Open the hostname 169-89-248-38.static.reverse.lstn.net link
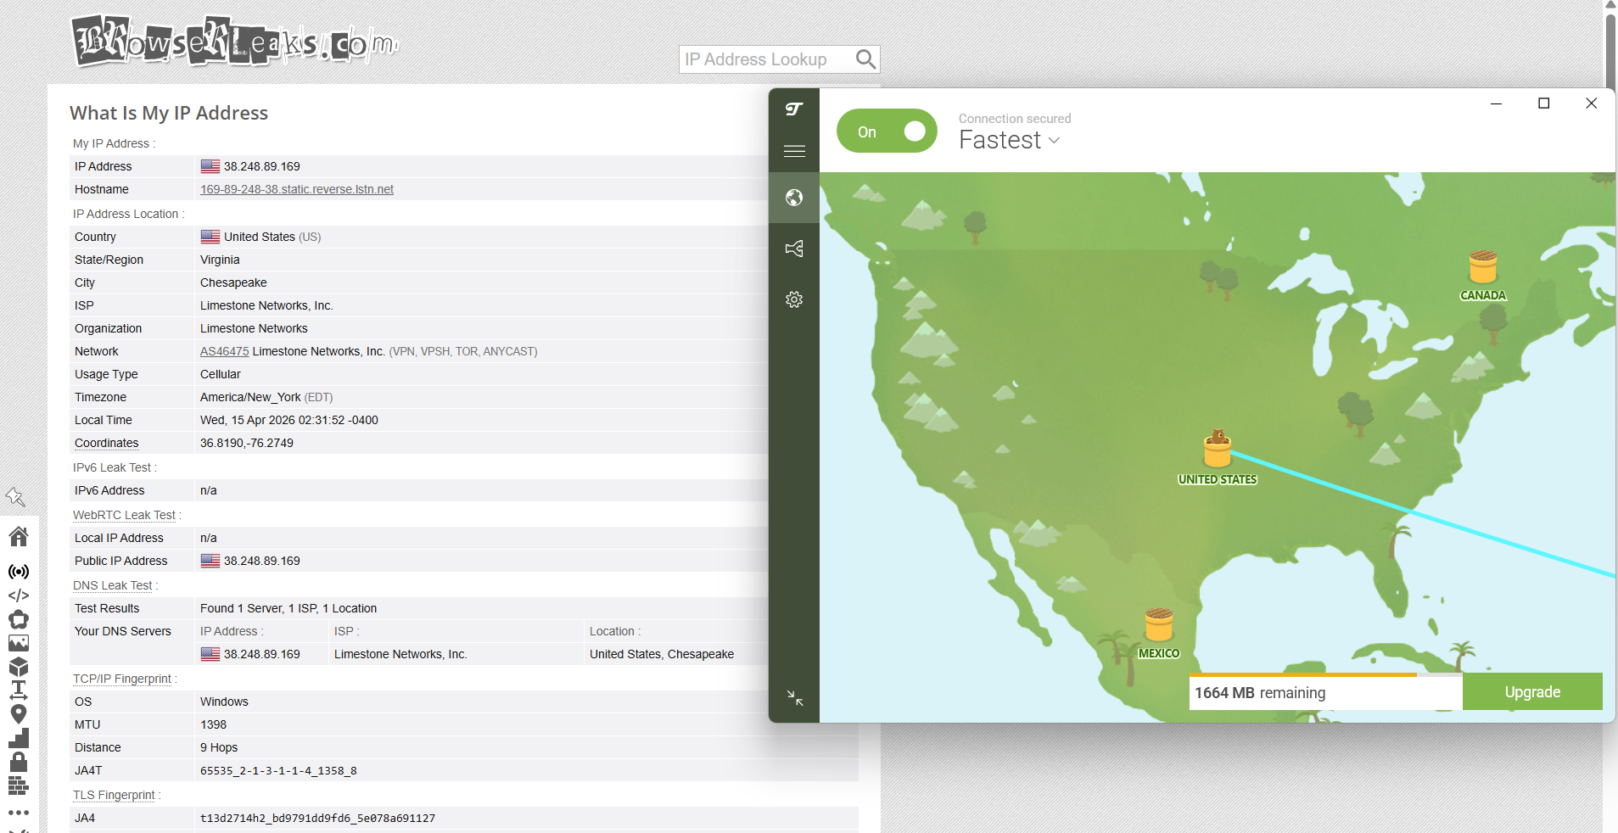The image size is (1618, 833). pos(297,189)
